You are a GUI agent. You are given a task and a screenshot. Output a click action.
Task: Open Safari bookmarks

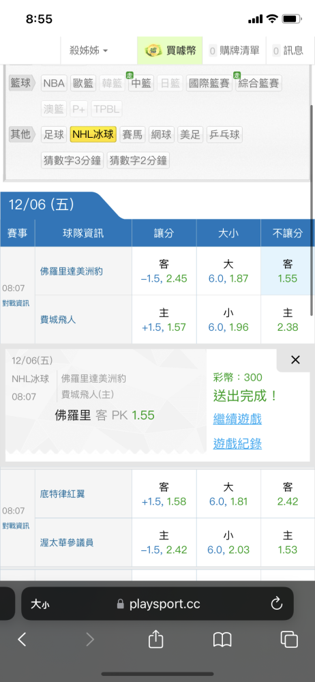click(222, 640)
